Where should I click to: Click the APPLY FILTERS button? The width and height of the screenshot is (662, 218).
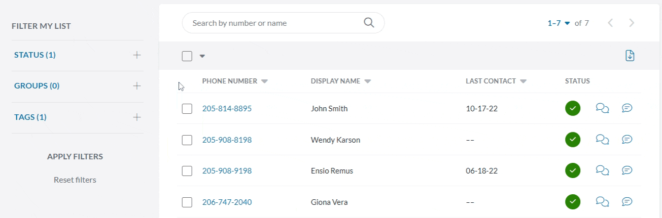(75, 156)
